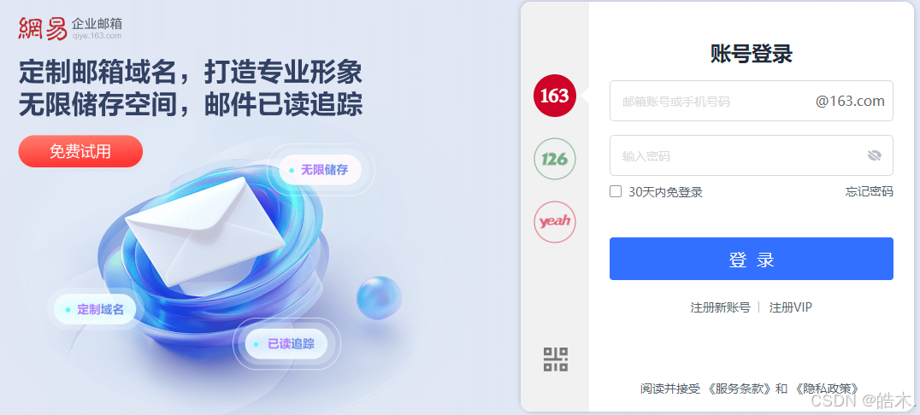Viewport: 920px width, 415px height.
Task: Enable the 30天内免登录 checkbox
Action: 616,191
